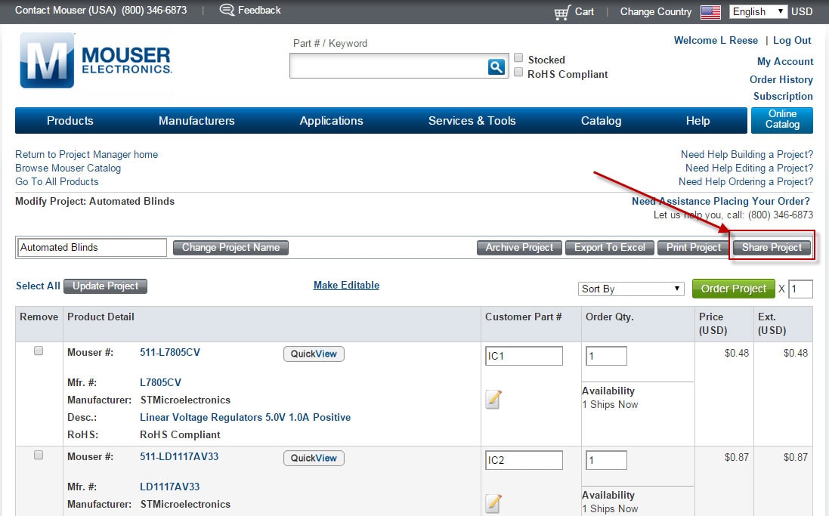Click notepad icon for IC2 part
The width and height of the screenshot is (829, 516).
[493, 503]
